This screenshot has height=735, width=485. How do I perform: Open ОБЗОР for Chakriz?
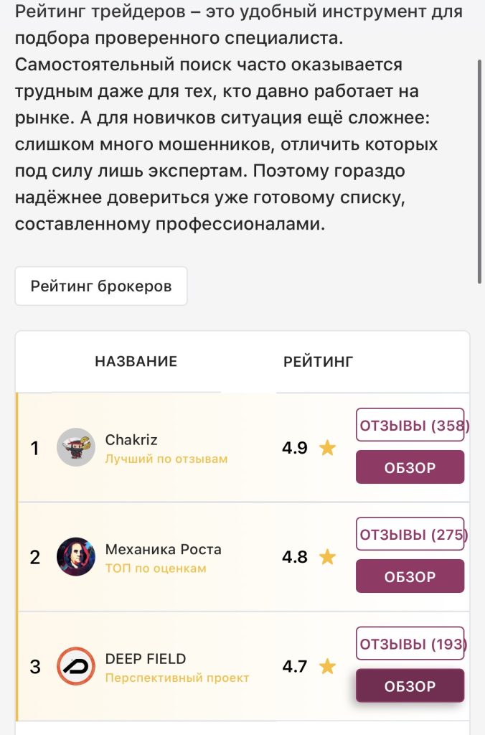point(410,467)
